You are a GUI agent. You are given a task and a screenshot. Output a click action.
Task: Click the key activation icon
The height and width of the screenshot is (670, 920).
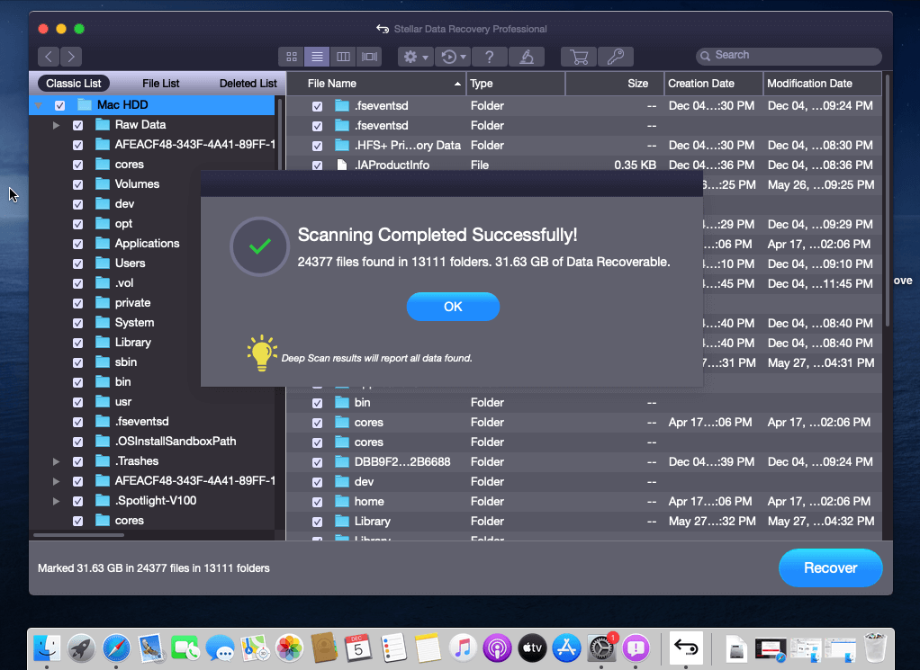click(616, 57)
